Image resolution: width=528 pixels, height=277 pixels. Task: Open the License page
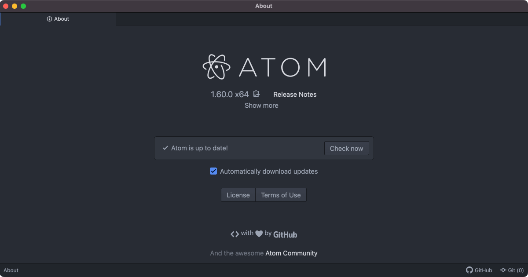238,195
